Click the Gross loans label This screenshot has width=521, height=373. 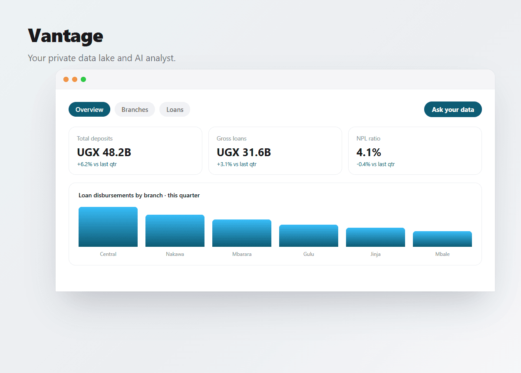tap(231, 138)
